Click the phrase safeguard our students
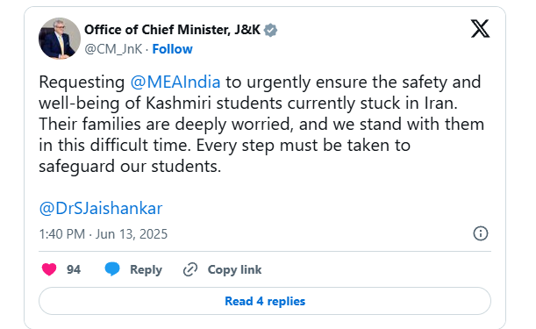This screenshot has height=329, width=536. pos(128,167)
